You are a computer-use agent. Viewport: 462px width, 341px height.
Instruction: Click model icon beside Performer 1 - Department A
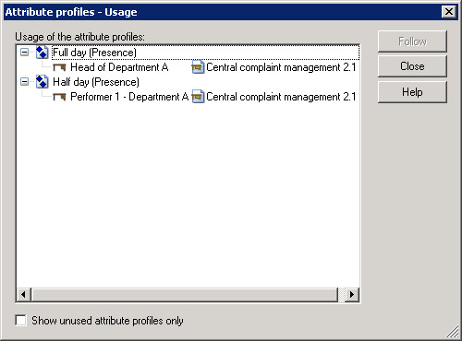coord(198,97)
